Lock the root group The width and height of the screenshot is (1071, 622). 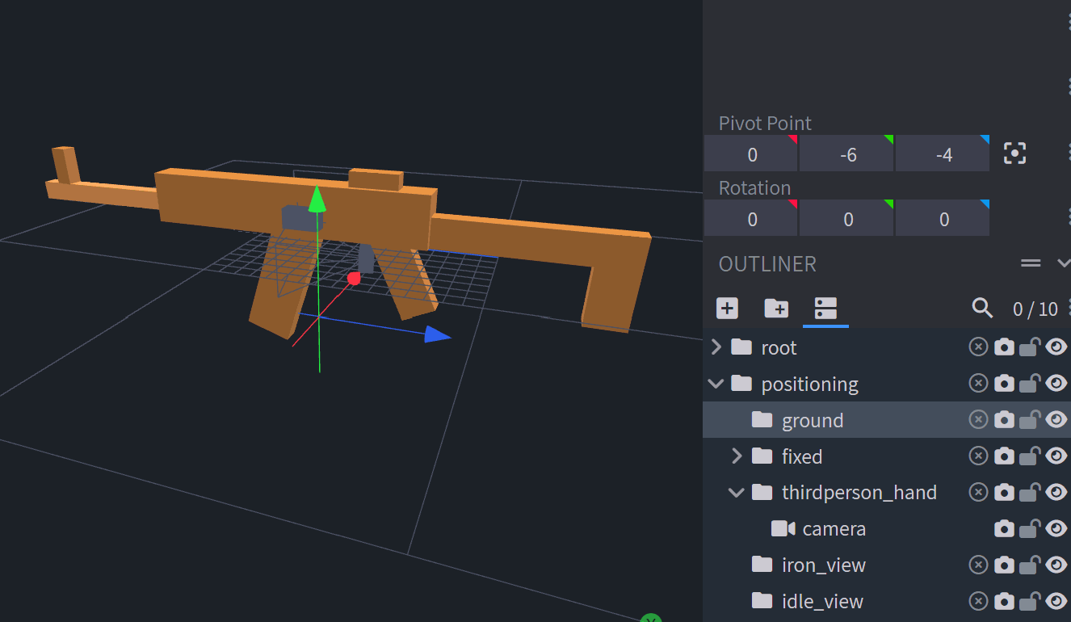tap(1030, 347)
